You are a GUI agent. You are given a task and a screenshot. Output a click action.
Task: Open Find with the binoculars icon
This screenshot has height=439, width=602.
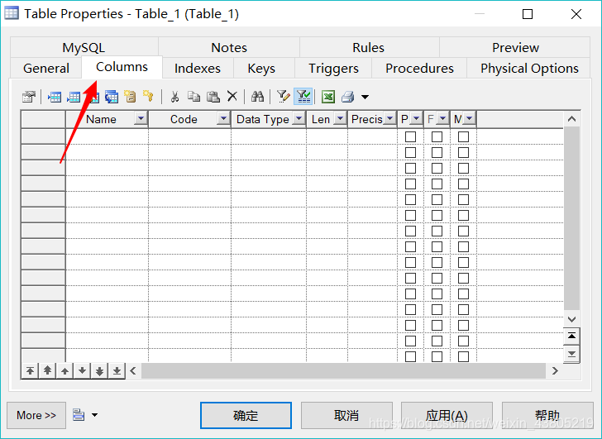[x=257, y=97]
